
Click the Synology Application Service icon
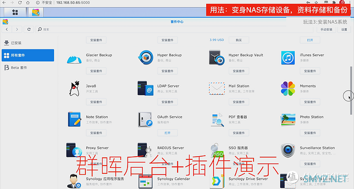tap(74, 181)
